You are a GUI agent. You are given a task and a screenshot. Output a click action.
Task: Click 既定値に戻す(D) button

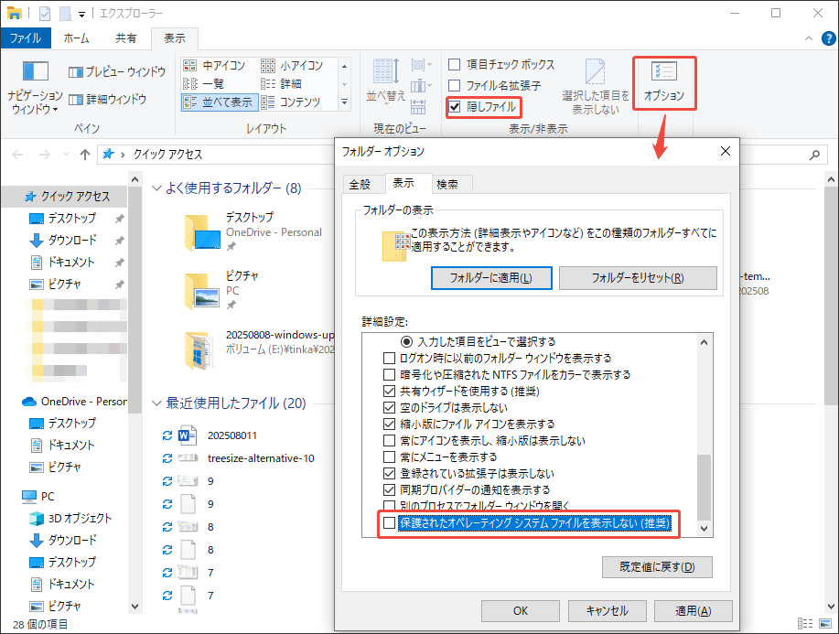pos(657,567)
